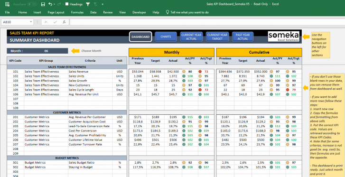Open the PAST YEAR ACTUAL section
This screenshot has width=345, height=177.
[x=242, y=37]
